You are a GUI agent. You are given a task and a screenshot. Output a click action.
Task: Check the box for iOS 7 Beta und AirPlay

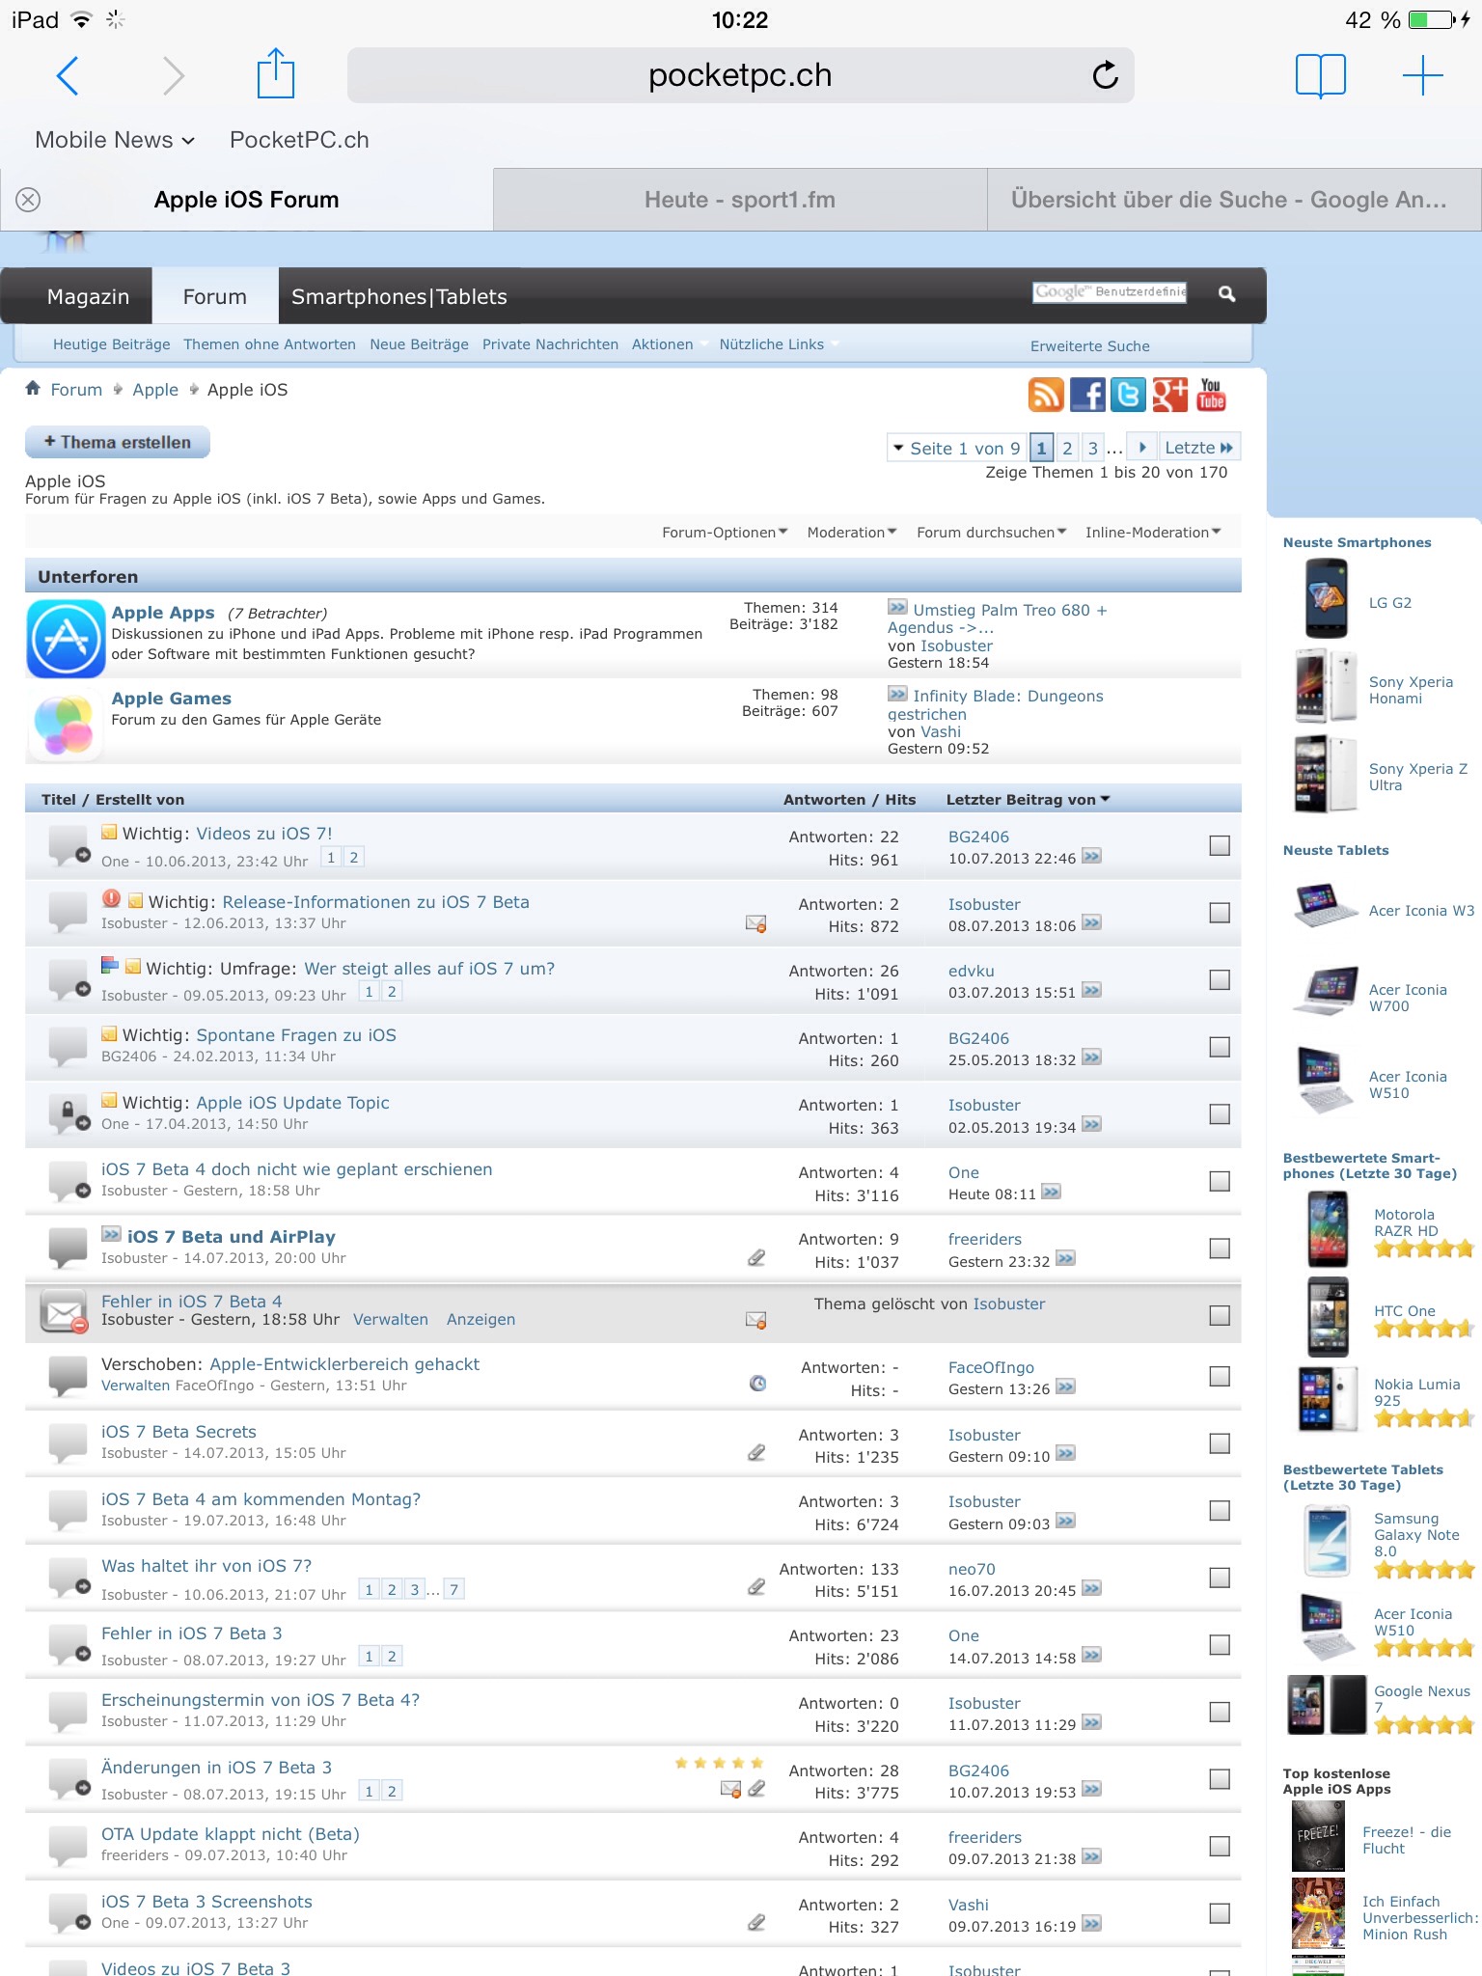[1220, 1249]
